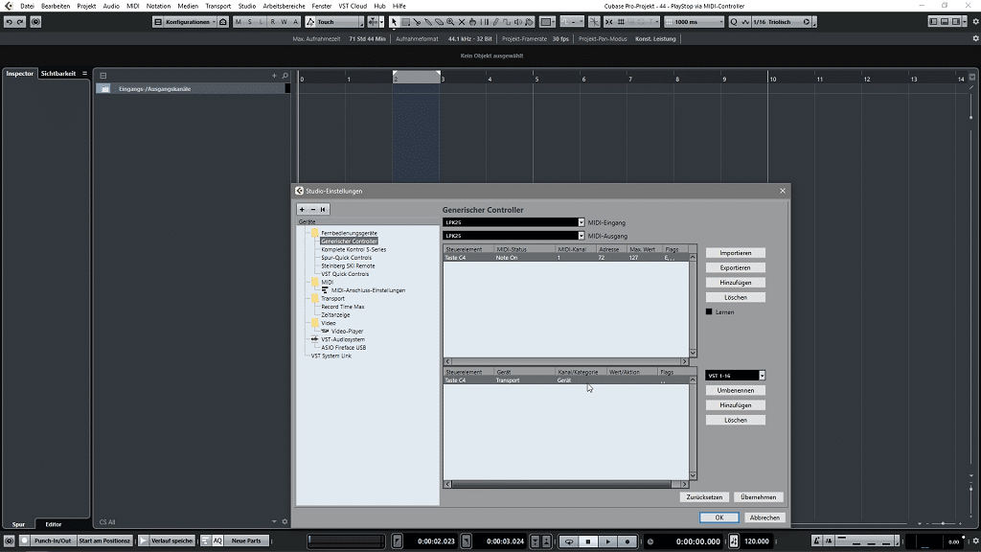981x552 pixels.
Task: Open the MIDI-Eingang LPK25 dropdown
Action: 513,222
